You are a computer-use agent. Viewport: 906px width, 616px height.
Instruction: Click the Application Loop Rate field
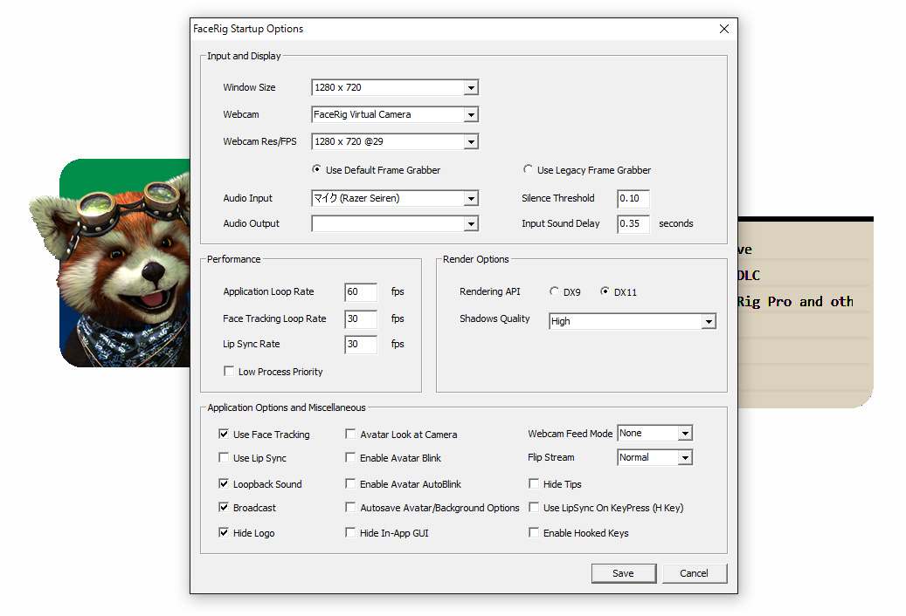click(x=361, y=292)
